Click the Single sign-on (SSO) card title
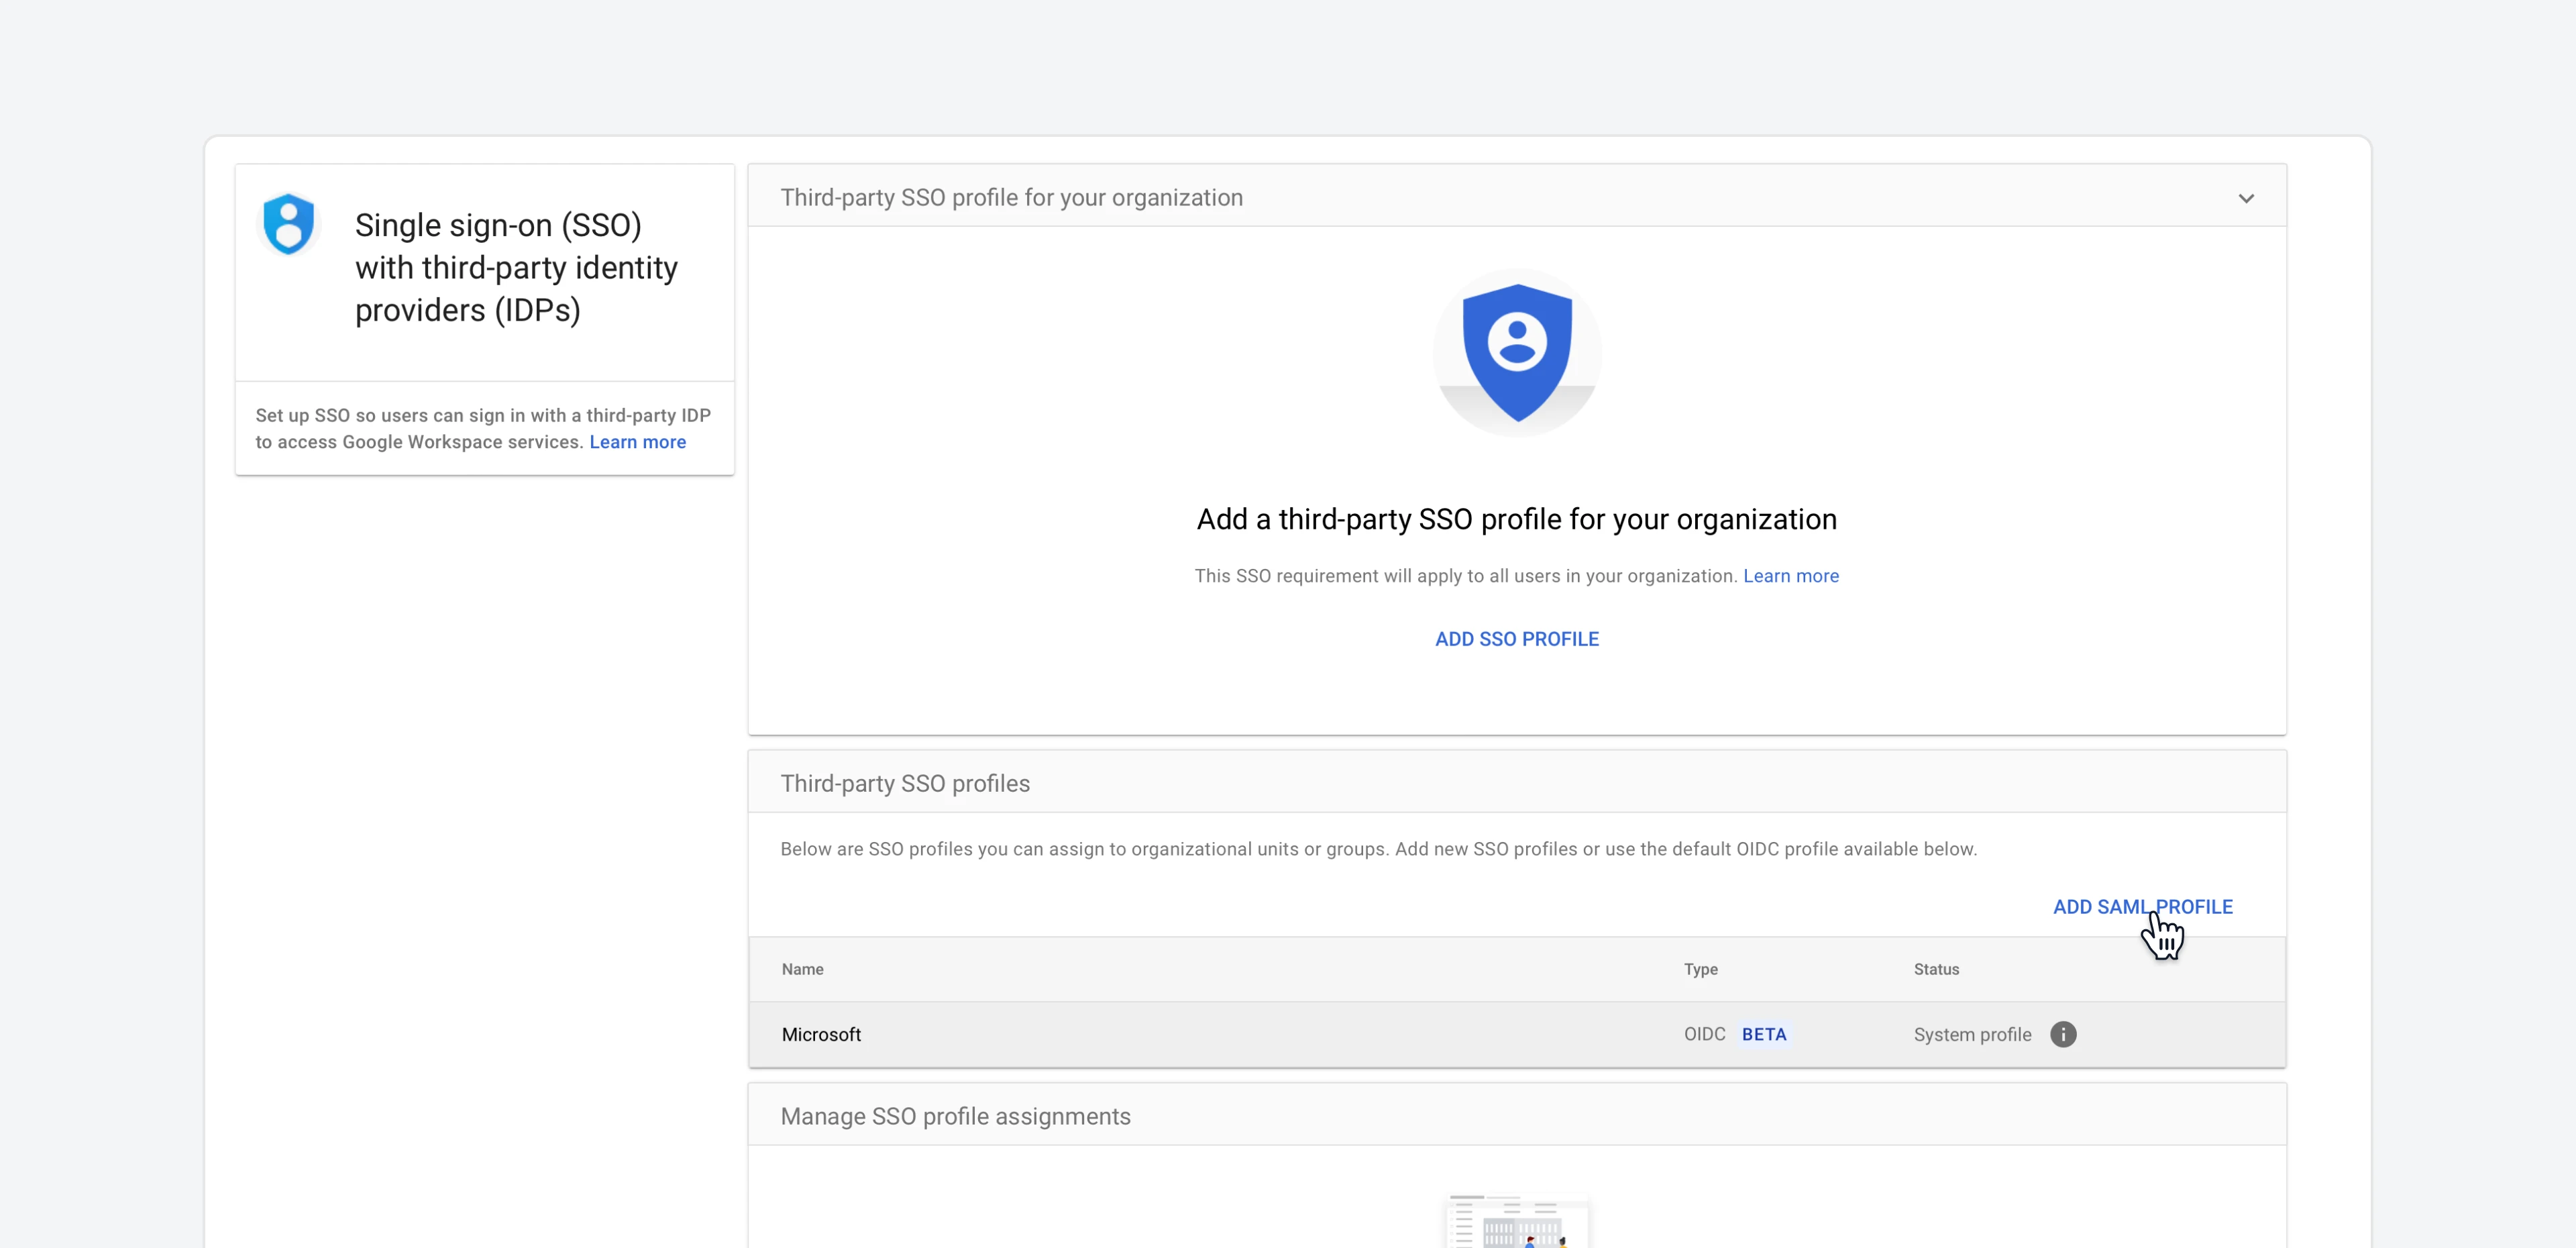The width and height of the screenshot is (2576, 1248). (x=516, y=268)
